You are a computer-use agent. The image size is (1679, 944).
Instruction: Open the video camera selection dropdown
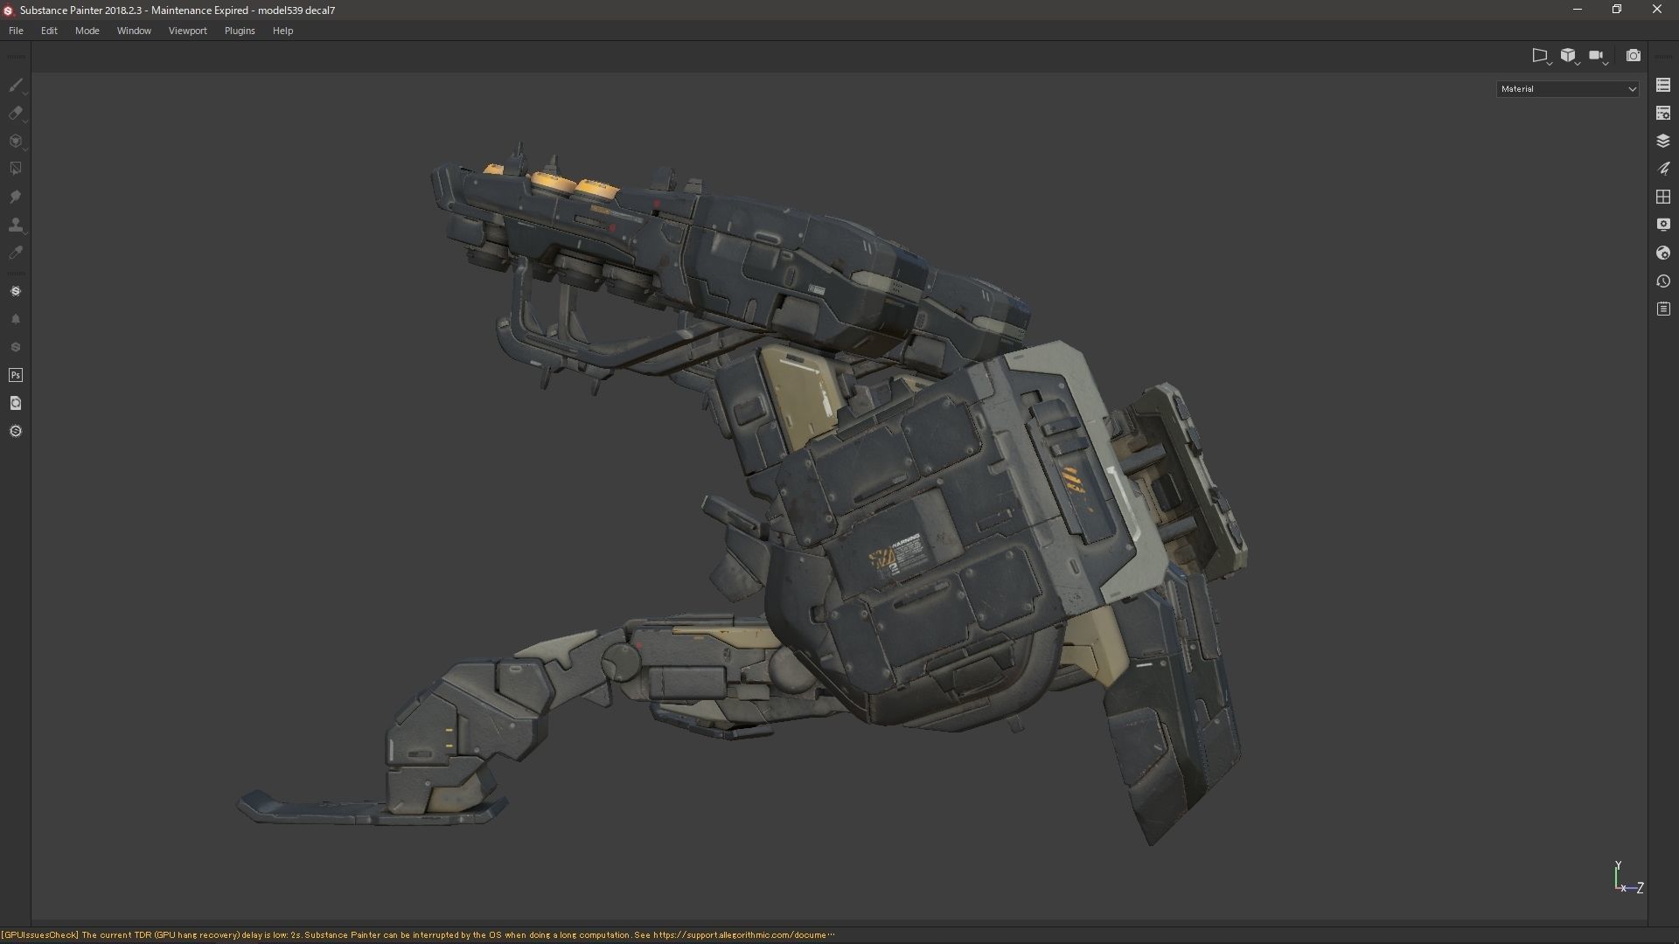coord(1599,56)
